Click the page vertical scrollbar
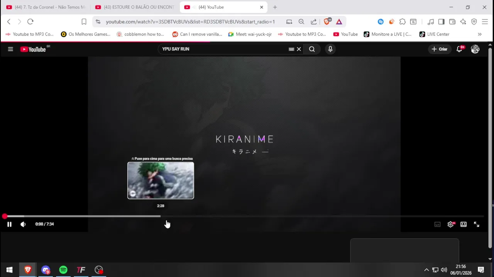The width and height of the screenshot is (494, 277). (x=490, y=148)
